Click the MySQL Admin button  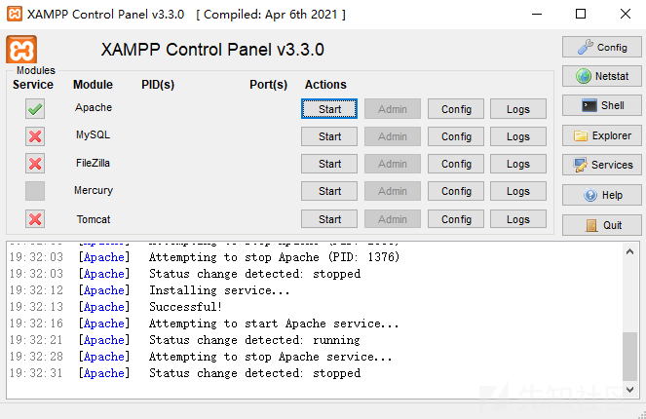coord(393,136)
